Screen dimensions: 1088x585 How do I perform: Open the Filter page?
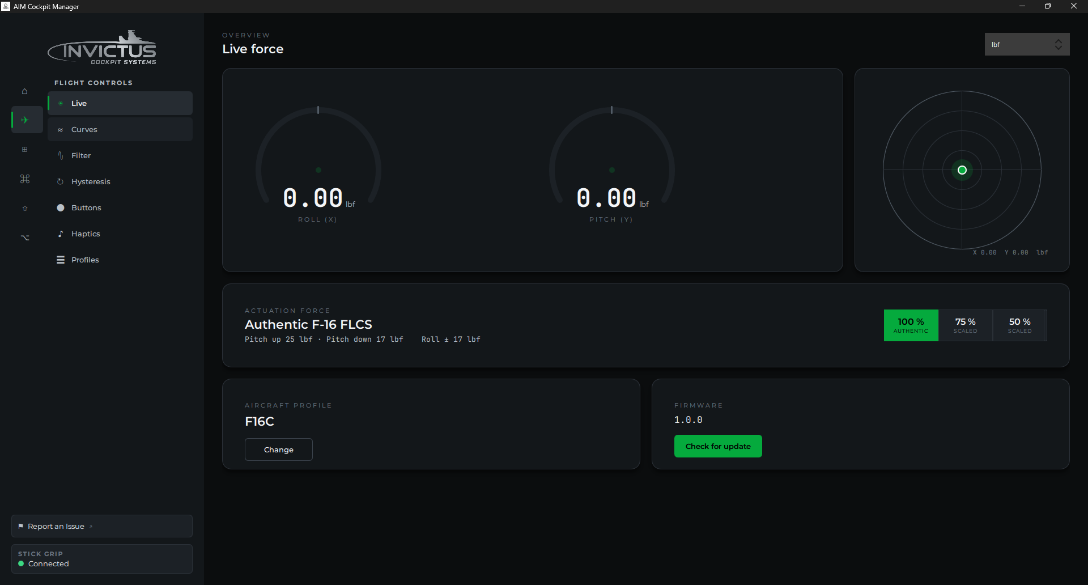tap(120, 155)
